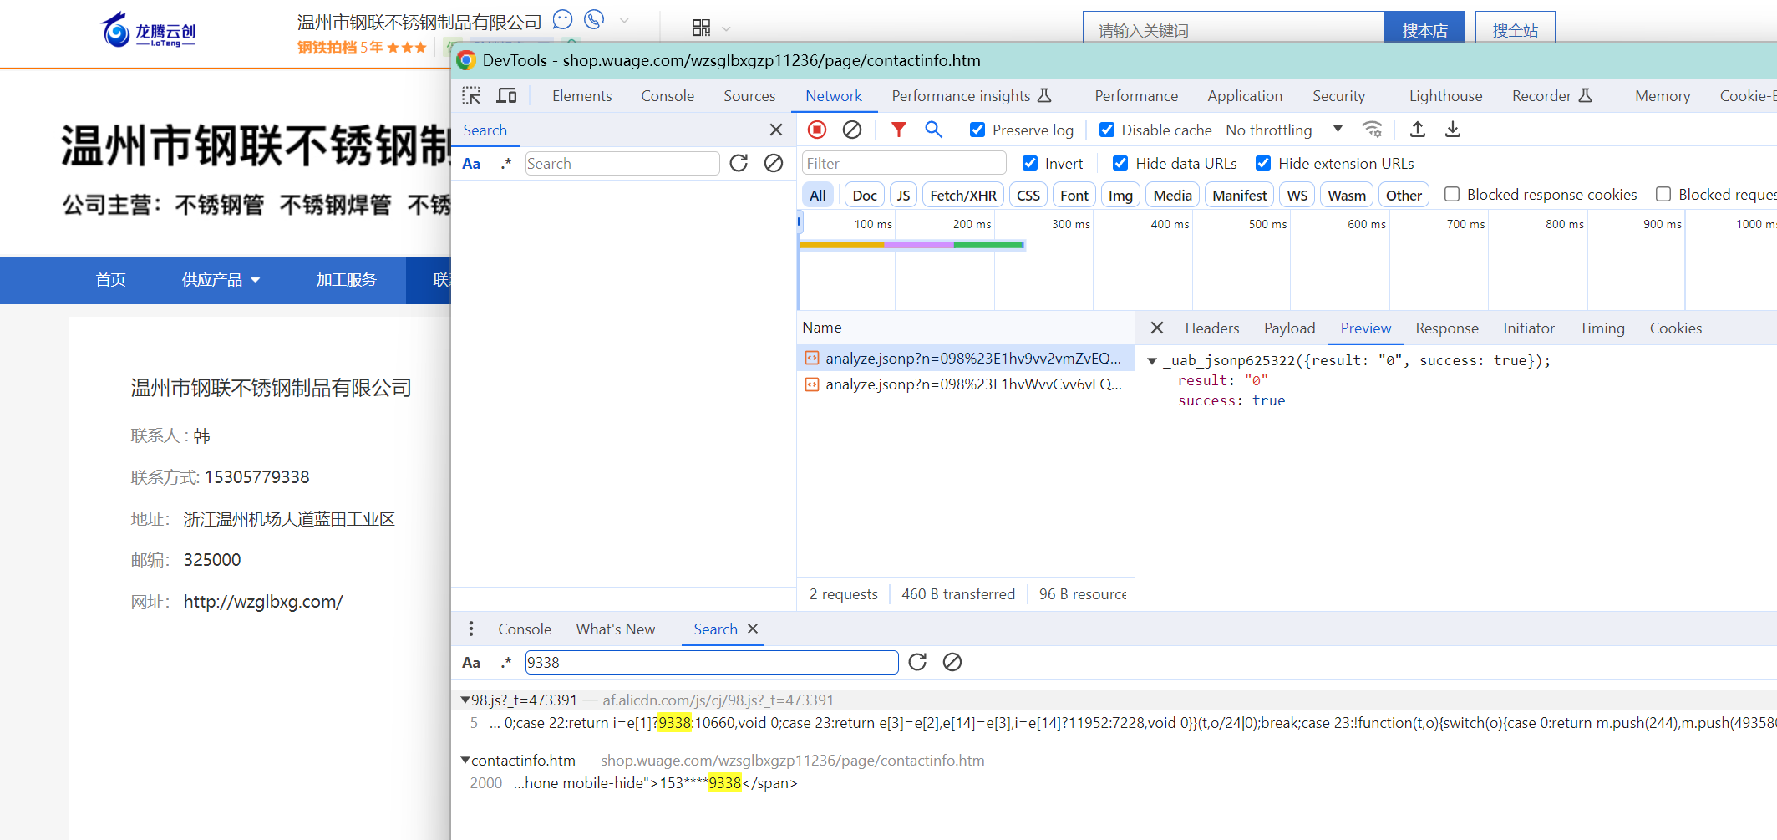Close the request details pane
Viewport: 1777px width, 840px height.
(1157, 328)
